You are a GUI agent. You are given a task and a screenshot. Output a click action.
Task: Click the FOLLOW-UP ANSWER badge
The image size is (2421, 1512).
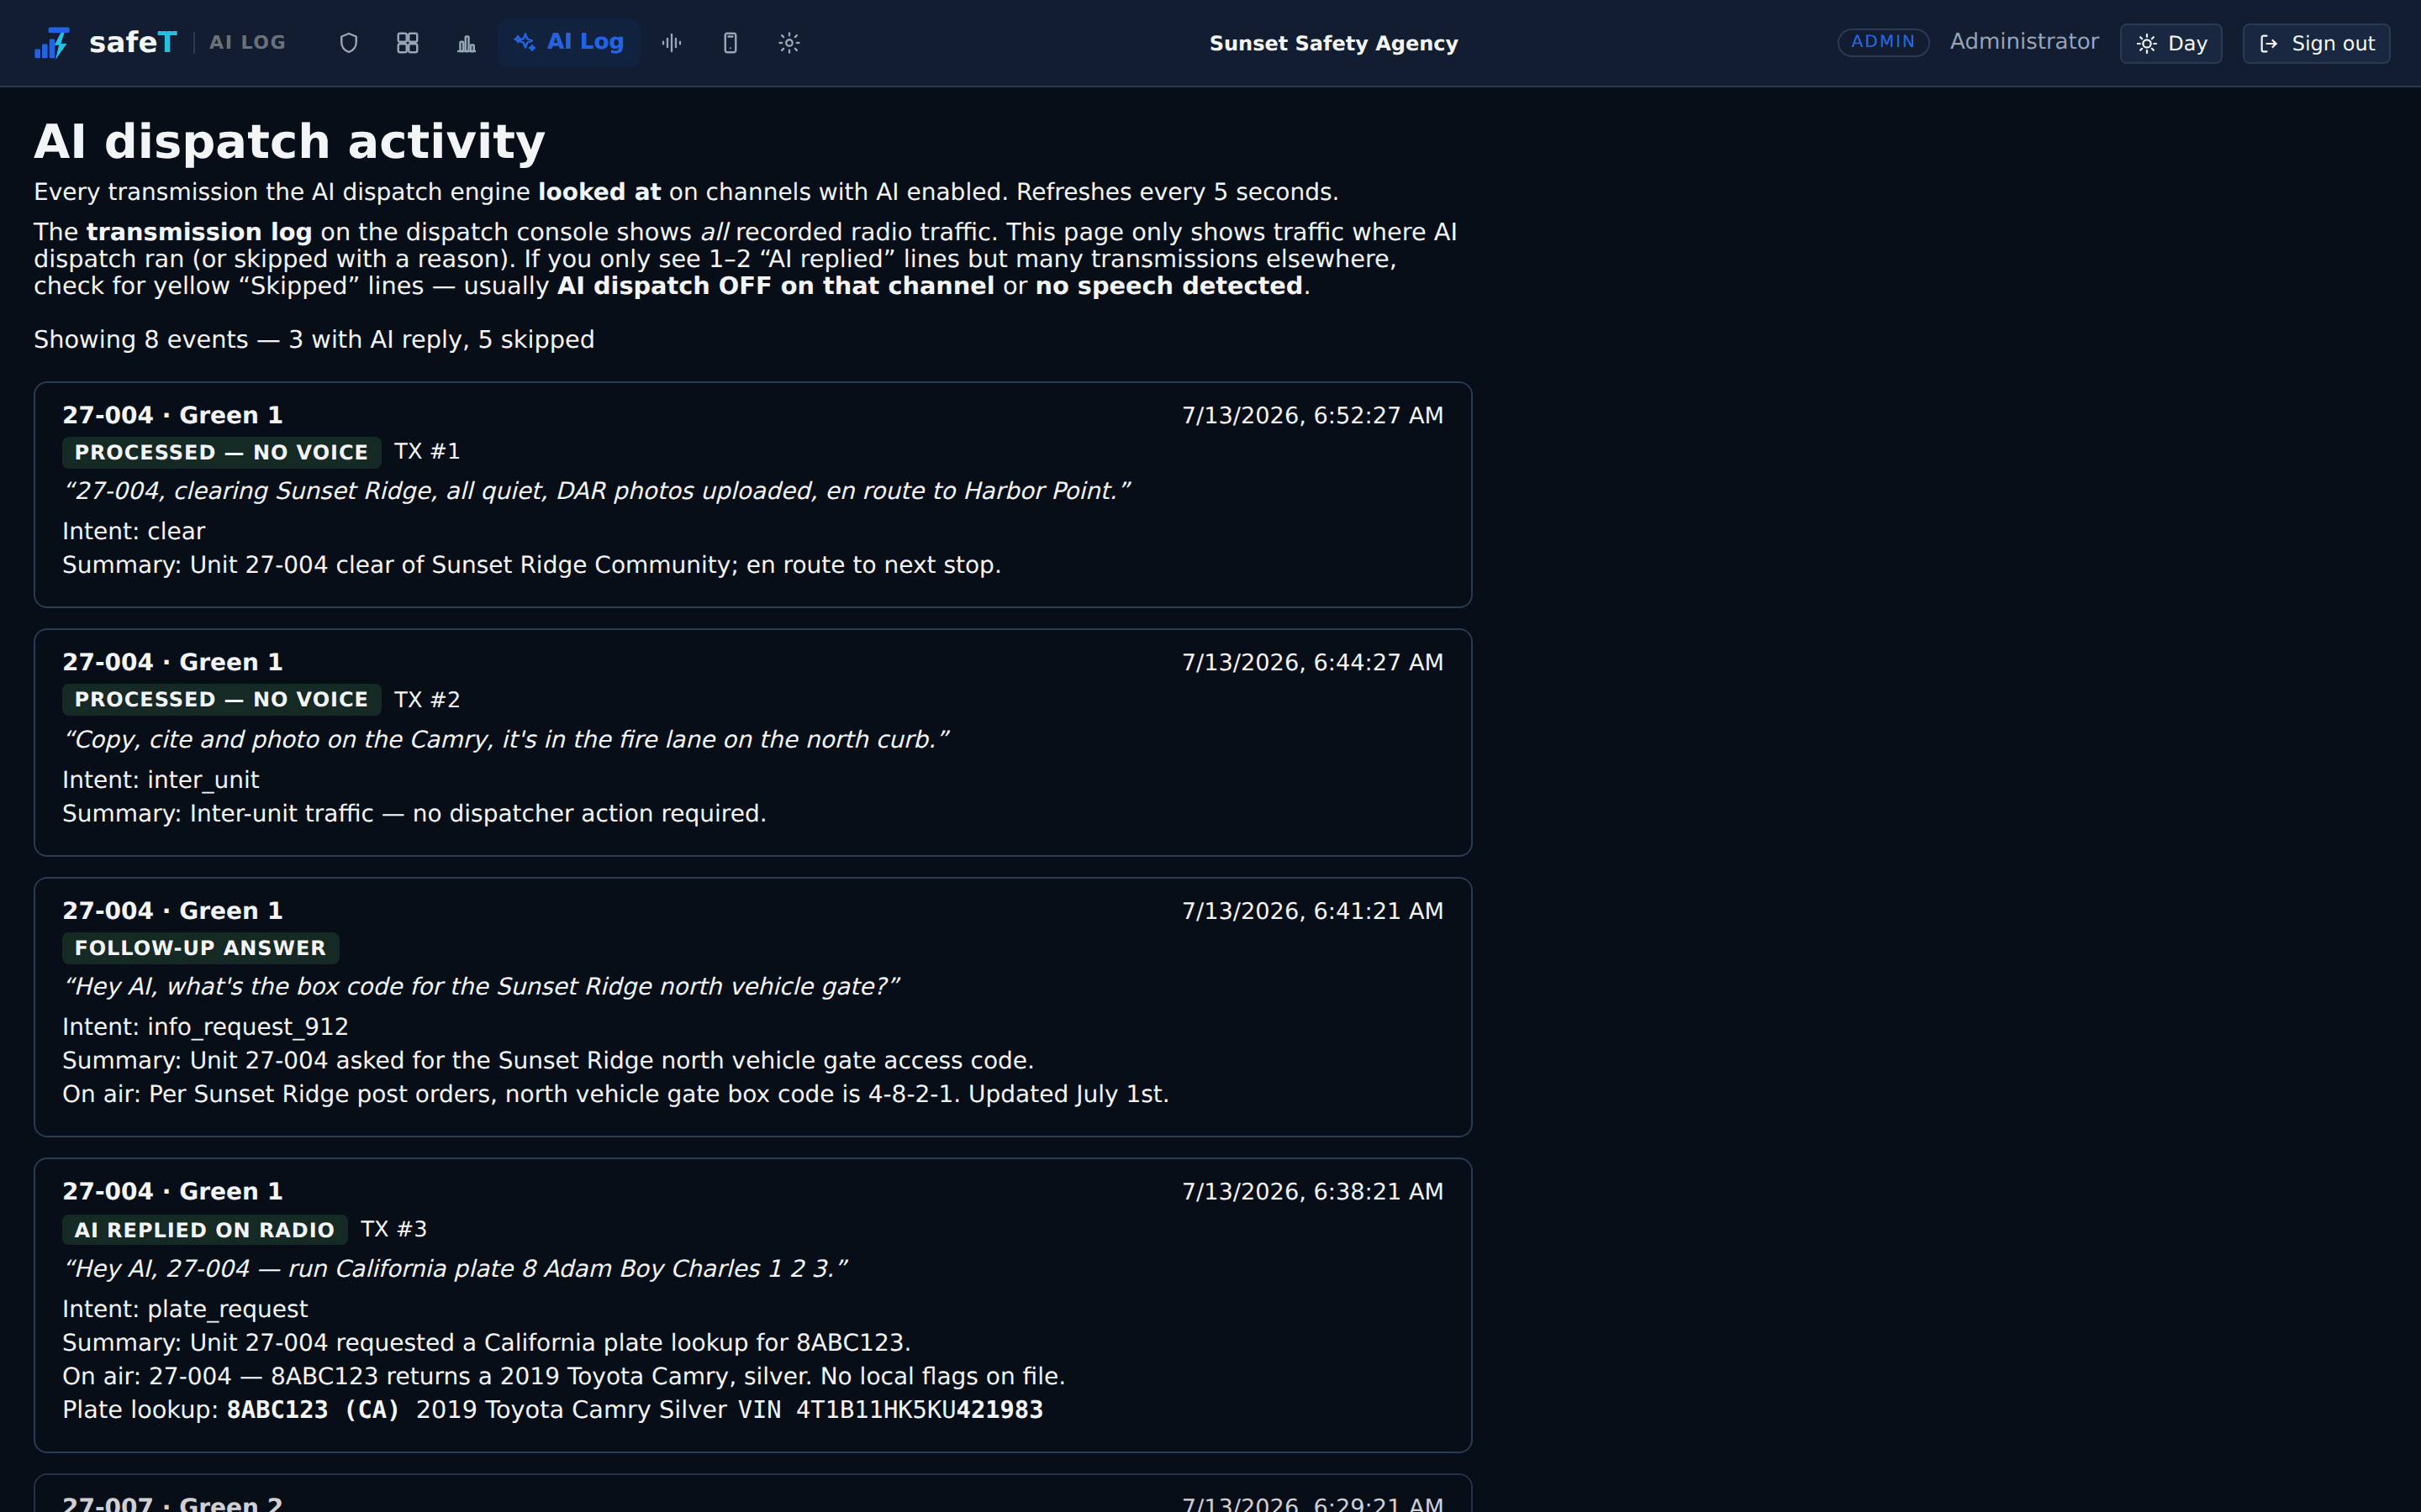[x=200, y=948]
